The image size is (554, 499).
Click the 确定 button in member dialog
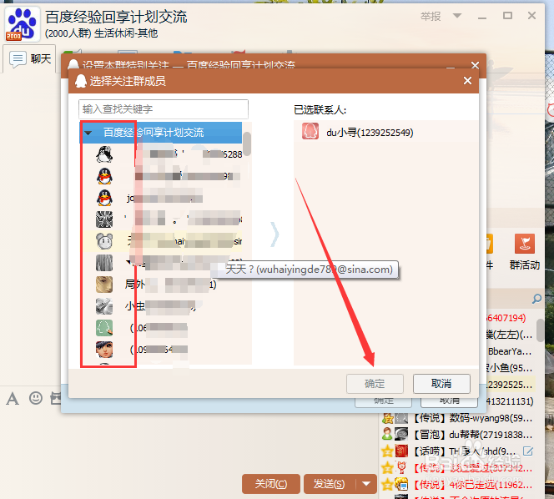375,384
